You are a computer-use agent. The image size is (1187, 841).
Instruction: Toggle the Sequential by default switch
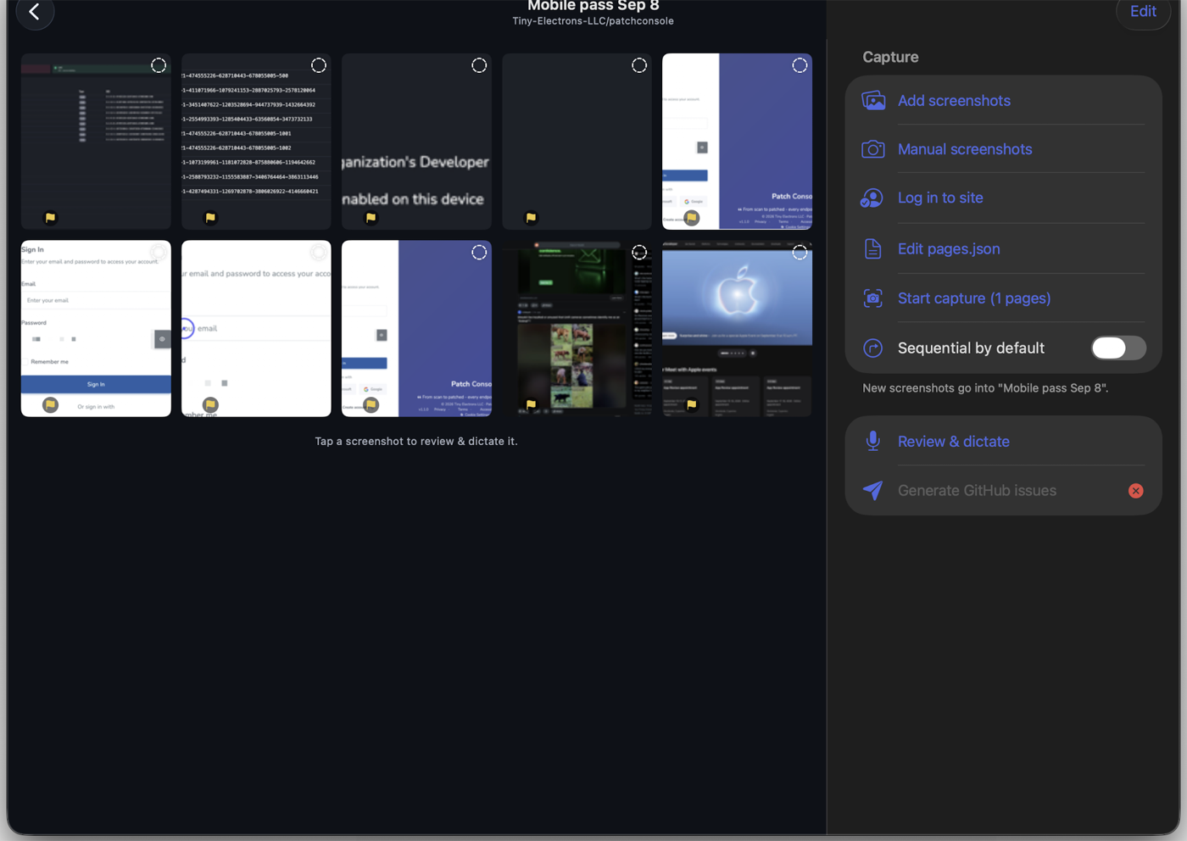[x=1118, y=348]
